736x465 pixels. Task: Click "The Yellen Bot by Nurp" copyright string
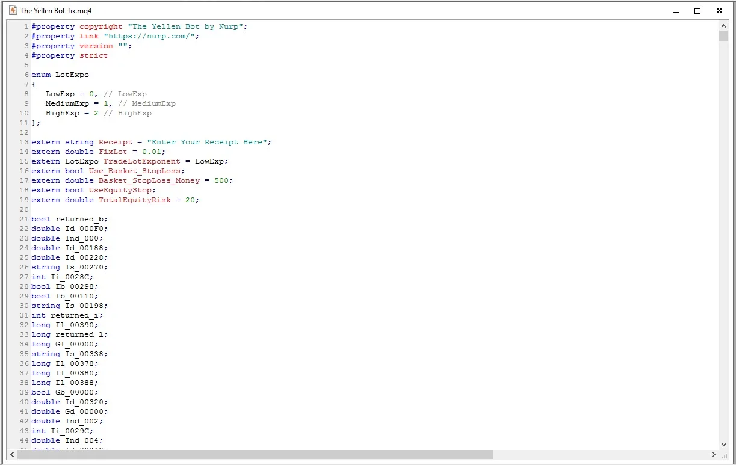point(185,26)
